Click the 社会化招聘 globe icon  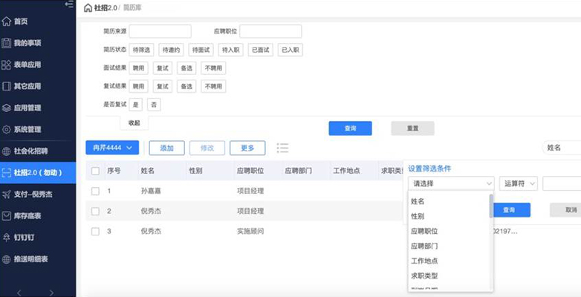(x=7, y=151)
